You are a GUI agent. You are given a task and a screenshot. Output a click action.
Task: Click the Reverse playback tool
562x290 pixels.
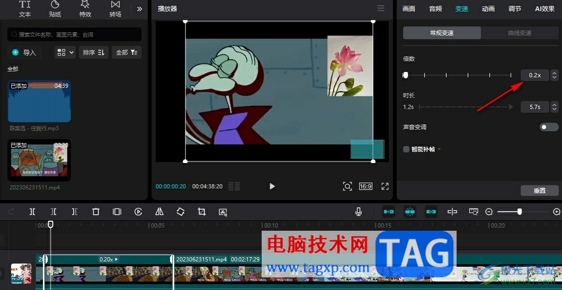[x=138, y=212]
